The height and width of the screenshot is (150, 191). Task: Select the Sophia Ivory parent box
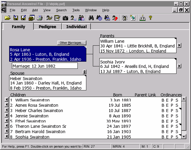(138, 66)
